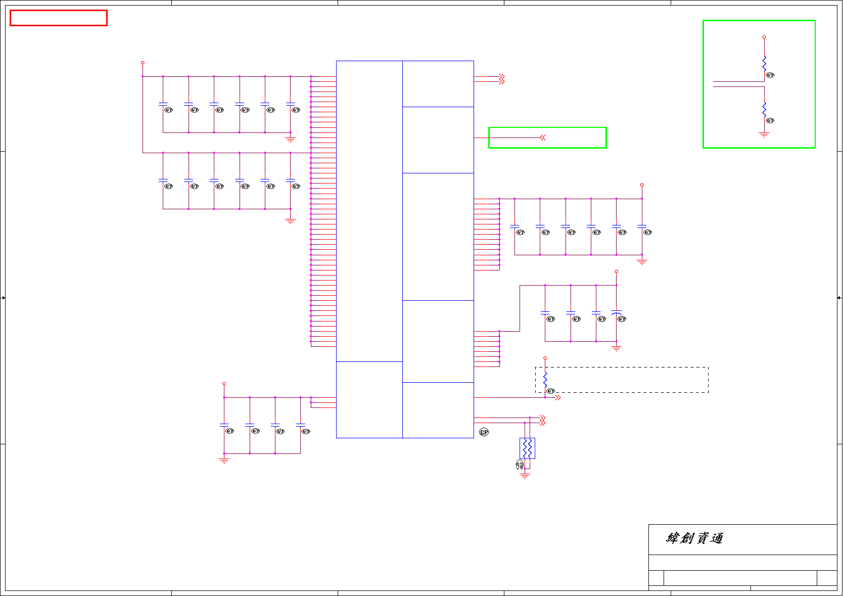Viewport: 843px width, 596px height.
Task: Click the 緯創資通 title block text
Action: click(694, 538)
